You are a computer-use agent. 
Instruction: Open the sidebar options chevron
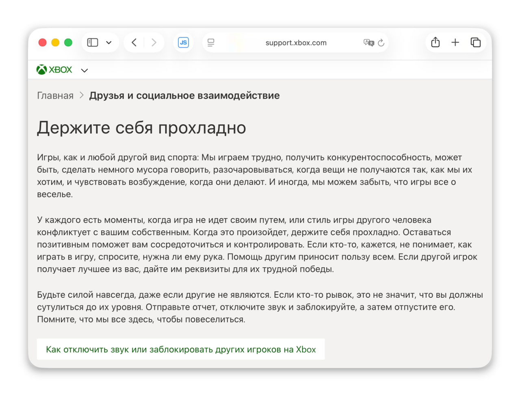pos(108,42)
